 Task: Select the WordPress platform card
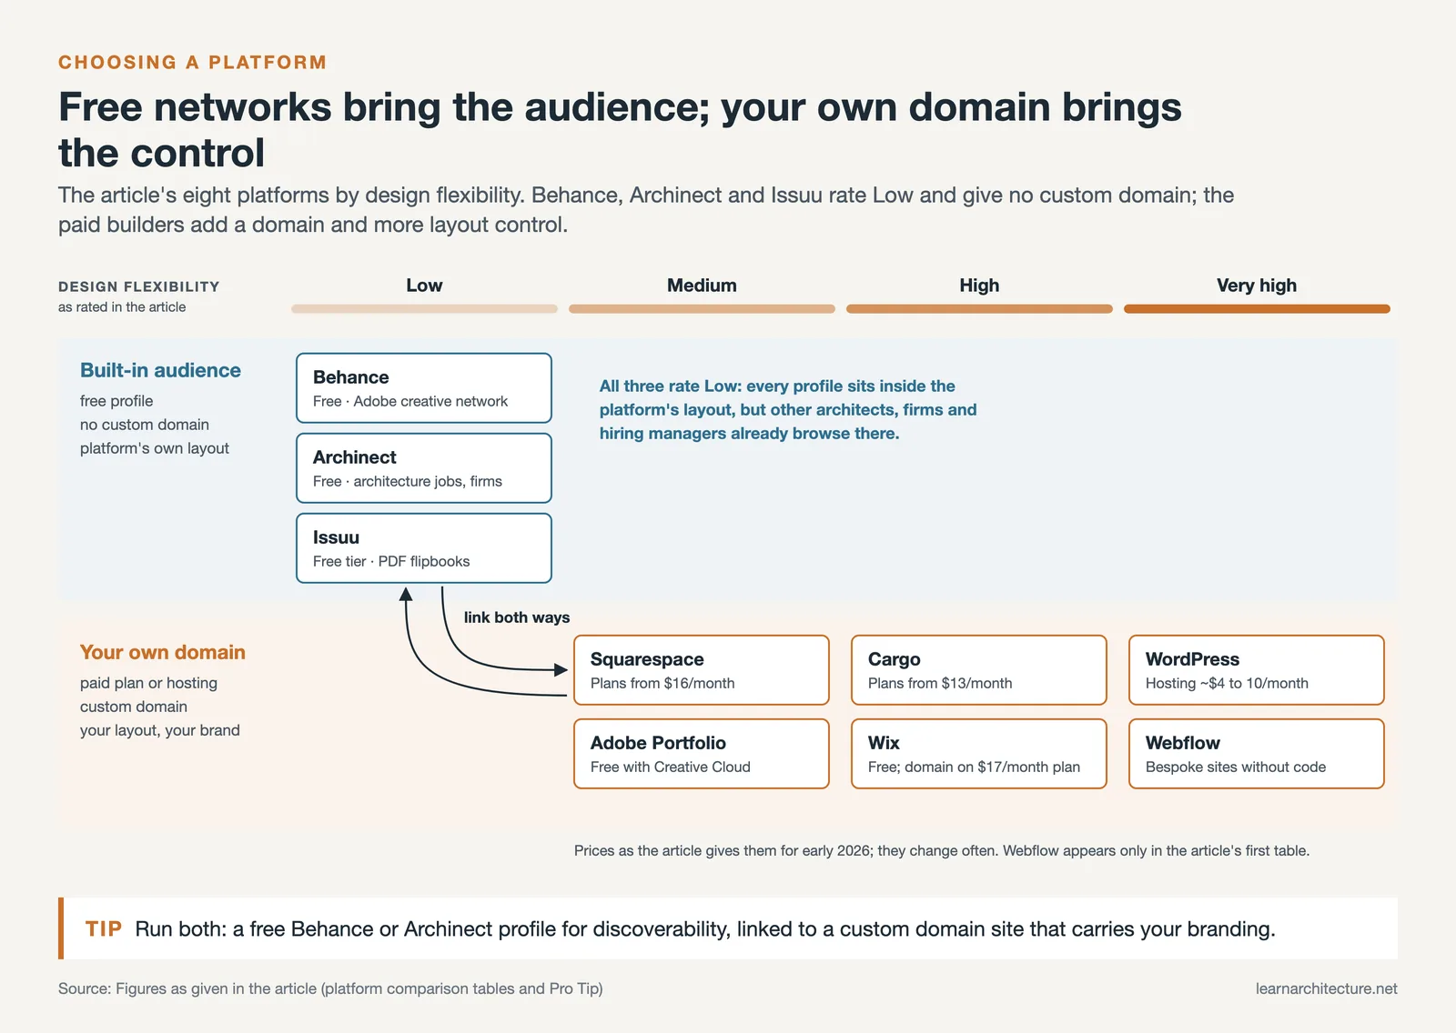1257,670
